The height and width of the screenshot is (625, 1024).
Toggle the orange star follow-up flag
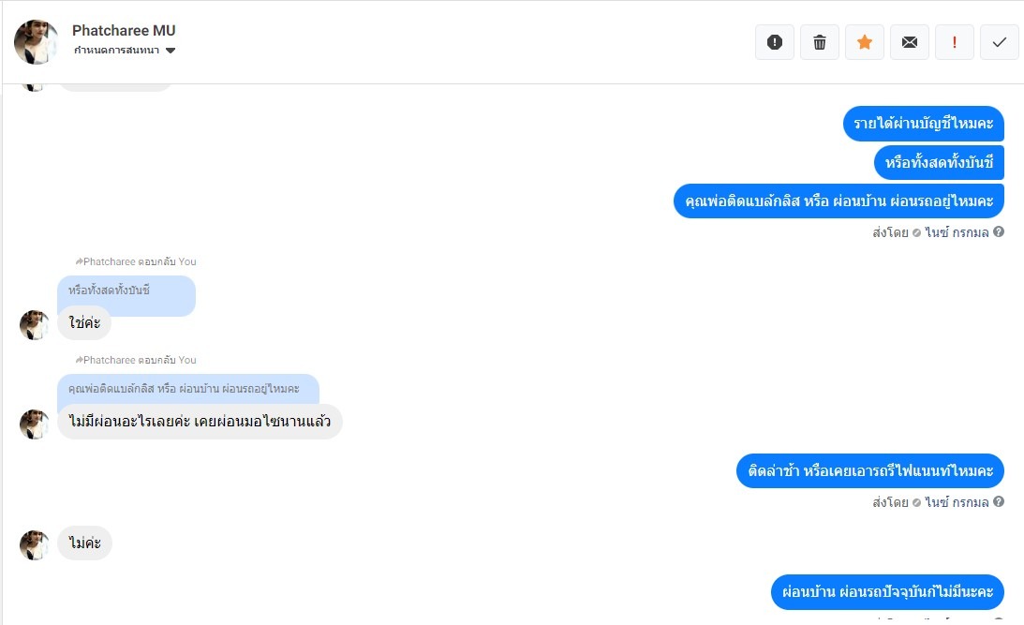[865, 42]
